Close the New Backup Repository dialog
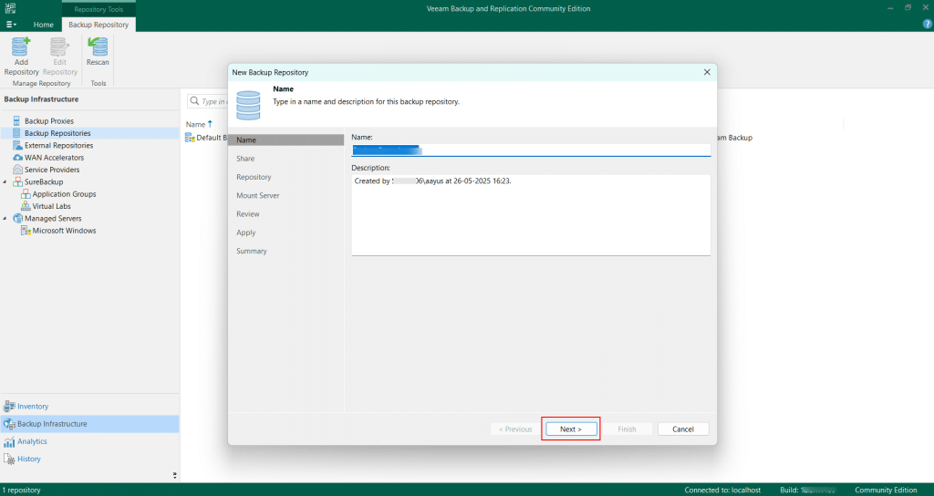 tap(707, 72)
